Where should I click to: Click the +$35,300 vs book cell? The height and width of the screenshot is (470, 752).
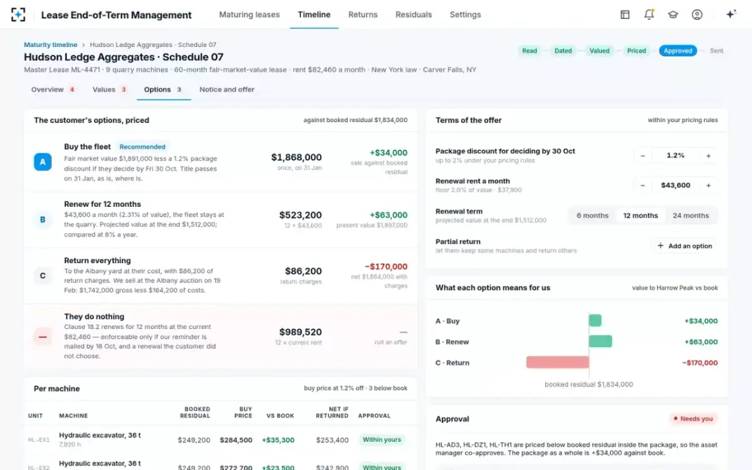click(278, 440)
